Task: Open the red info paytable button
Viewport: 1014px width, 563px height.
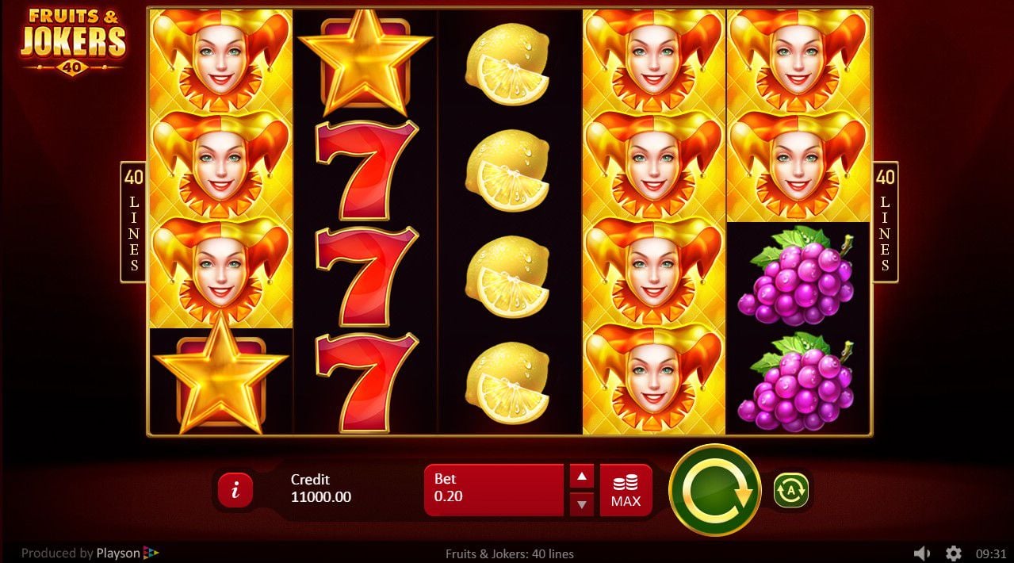Action: (x=235, y=490)
